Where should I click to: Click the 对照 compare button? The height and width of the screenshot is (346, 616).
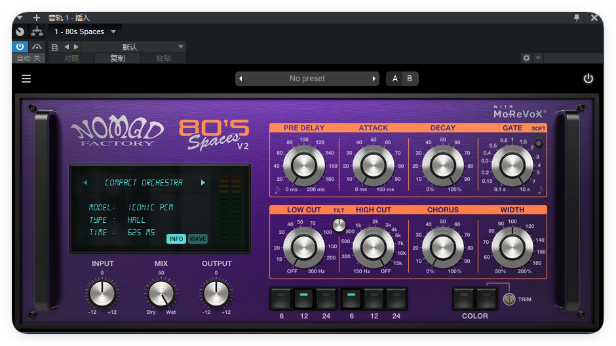[71, 58]
